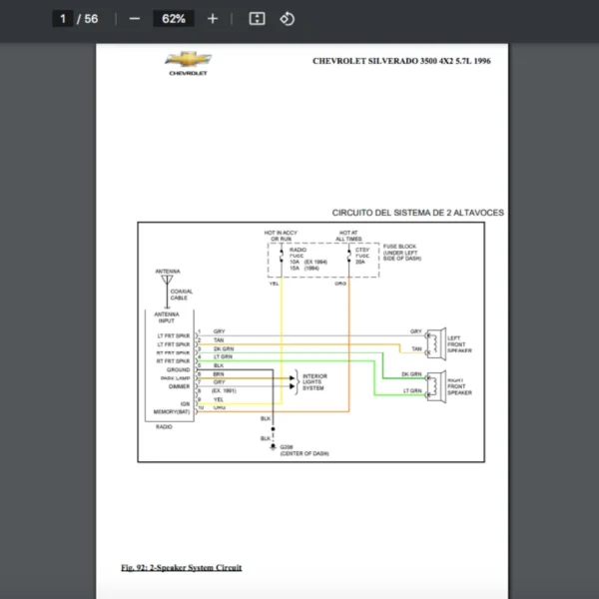Viewport: 599px width, 599px height.
Task: Click the Interior Lights System label
Action: pos(315,381)
